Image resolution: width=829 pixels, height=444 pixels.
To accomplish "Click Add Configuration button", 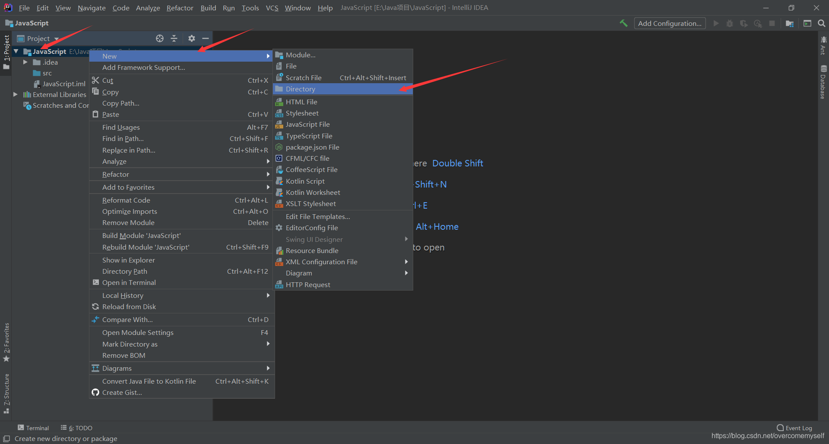I will (670, 23).
